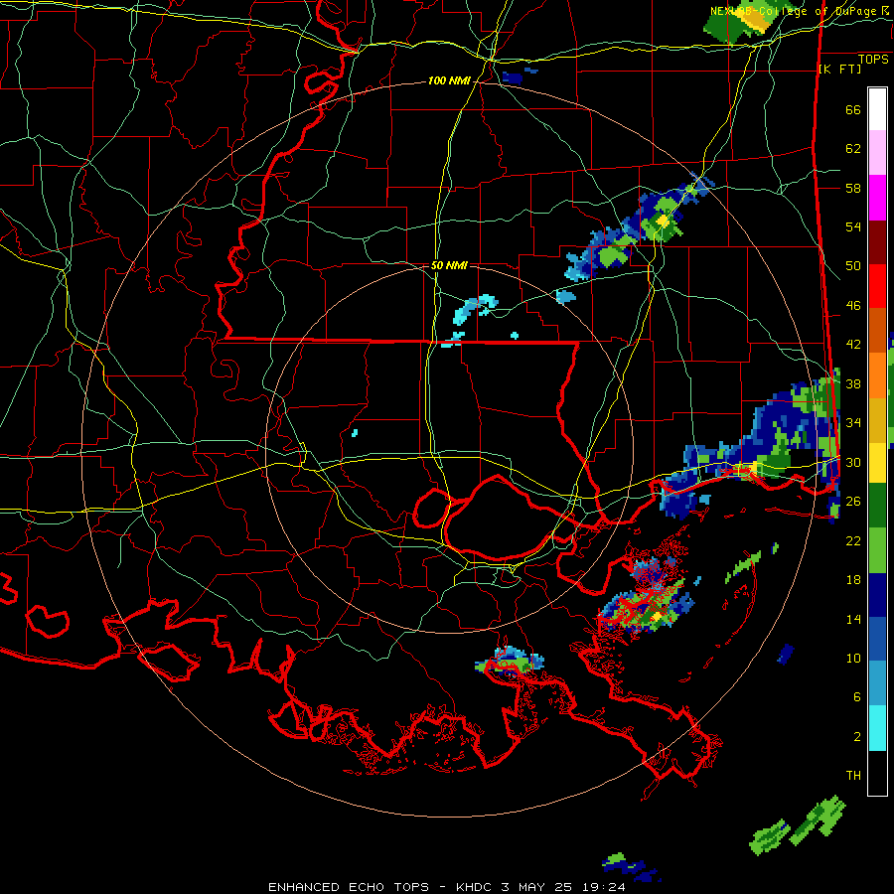894x894 pixels.
Task: Click the 10 legend value label
Action: point(853,658)
